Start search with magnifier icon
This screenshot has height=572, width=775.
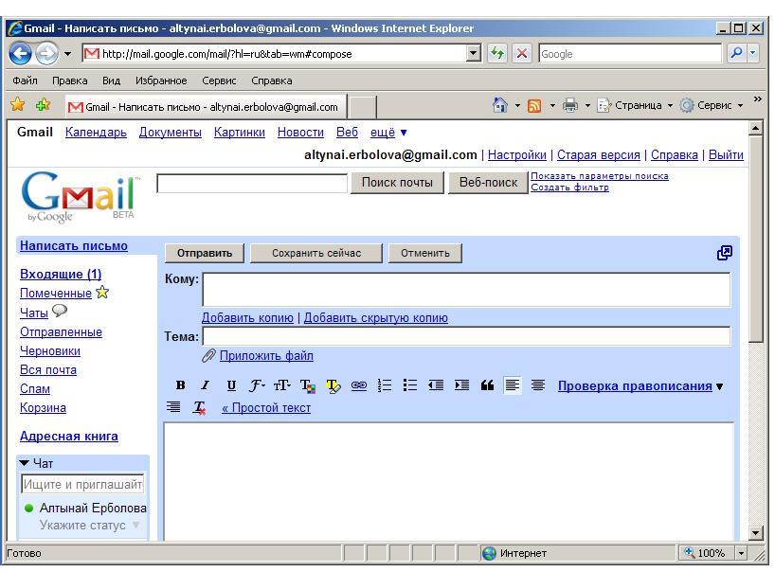coord(736,53)
